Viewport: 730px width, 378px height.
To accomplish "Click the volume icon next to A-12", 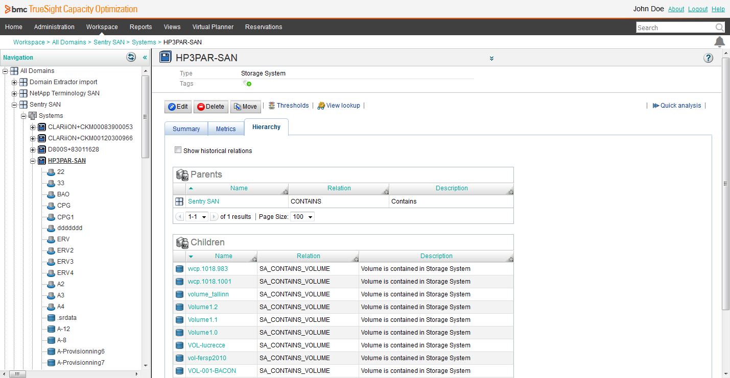I will point(51,329).
